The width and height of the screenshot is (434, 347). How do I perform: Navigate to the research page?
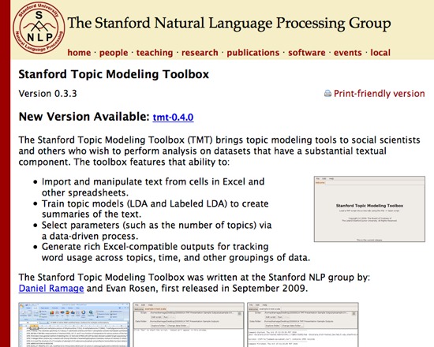coord(200,53)
